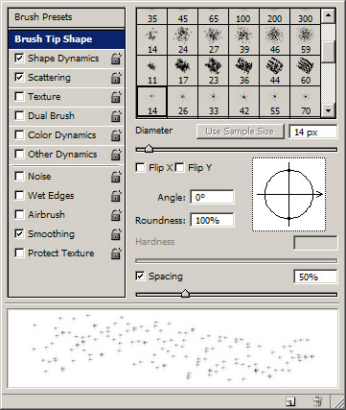Screen dimensions: 346x410
Task: Click the Use Sample Size button
Action: pos(241,132)
